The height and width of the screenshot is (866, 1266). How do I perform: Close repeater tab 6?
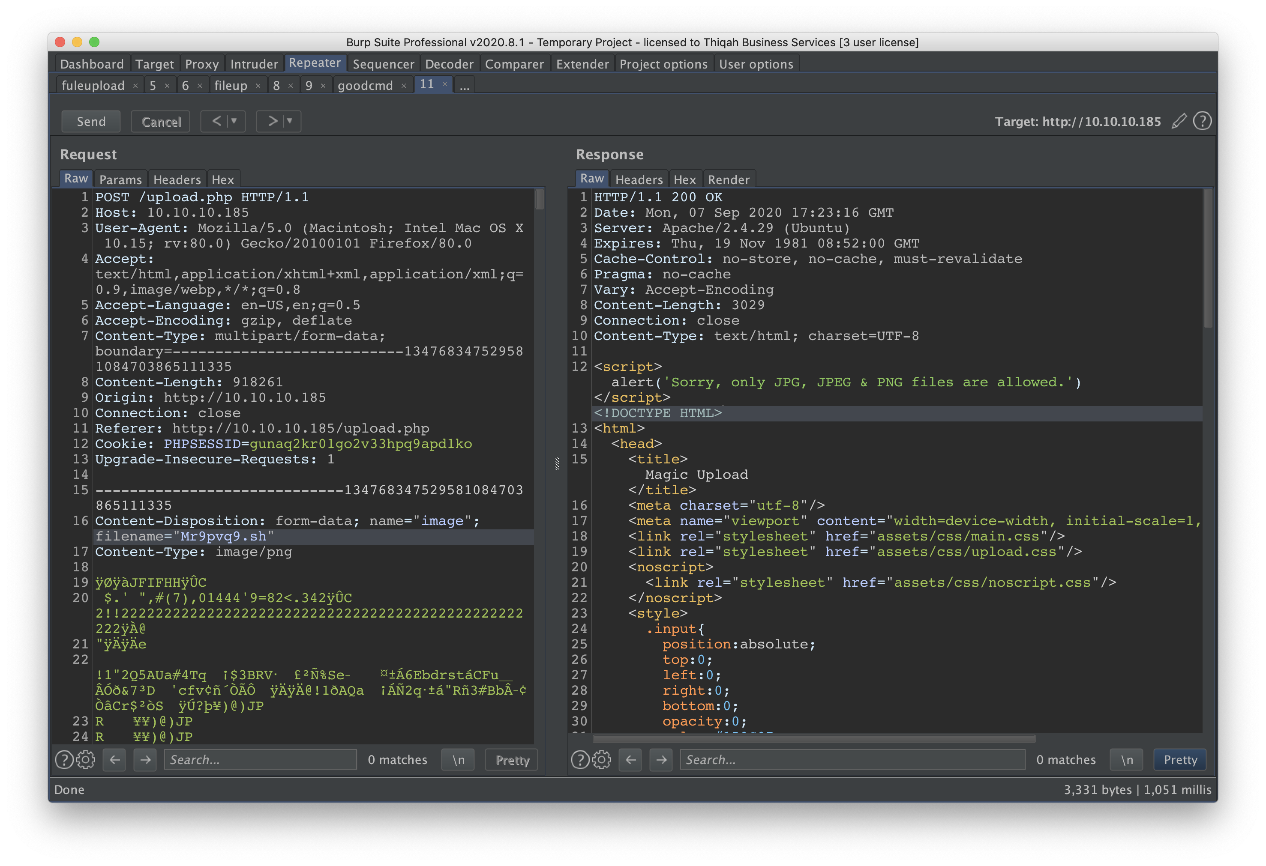(199, 86)
